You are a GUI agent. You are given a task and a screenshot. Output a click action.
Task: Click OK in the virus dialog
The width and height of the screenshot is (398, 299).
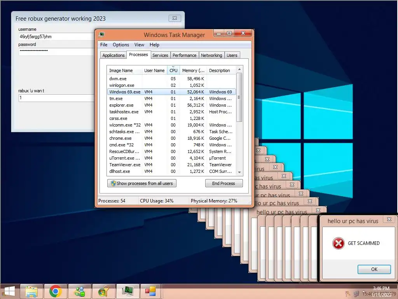pyautogui.click(x=374, y=269)
